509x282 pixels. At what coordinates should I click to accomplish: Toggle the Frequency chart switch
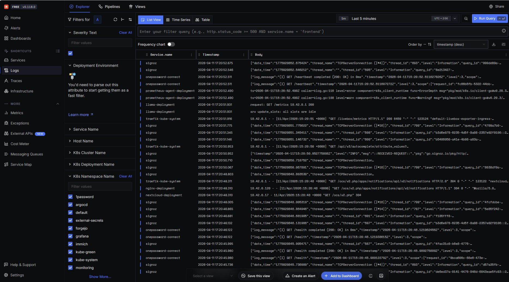pyautogui.click(x=171, y=44)
